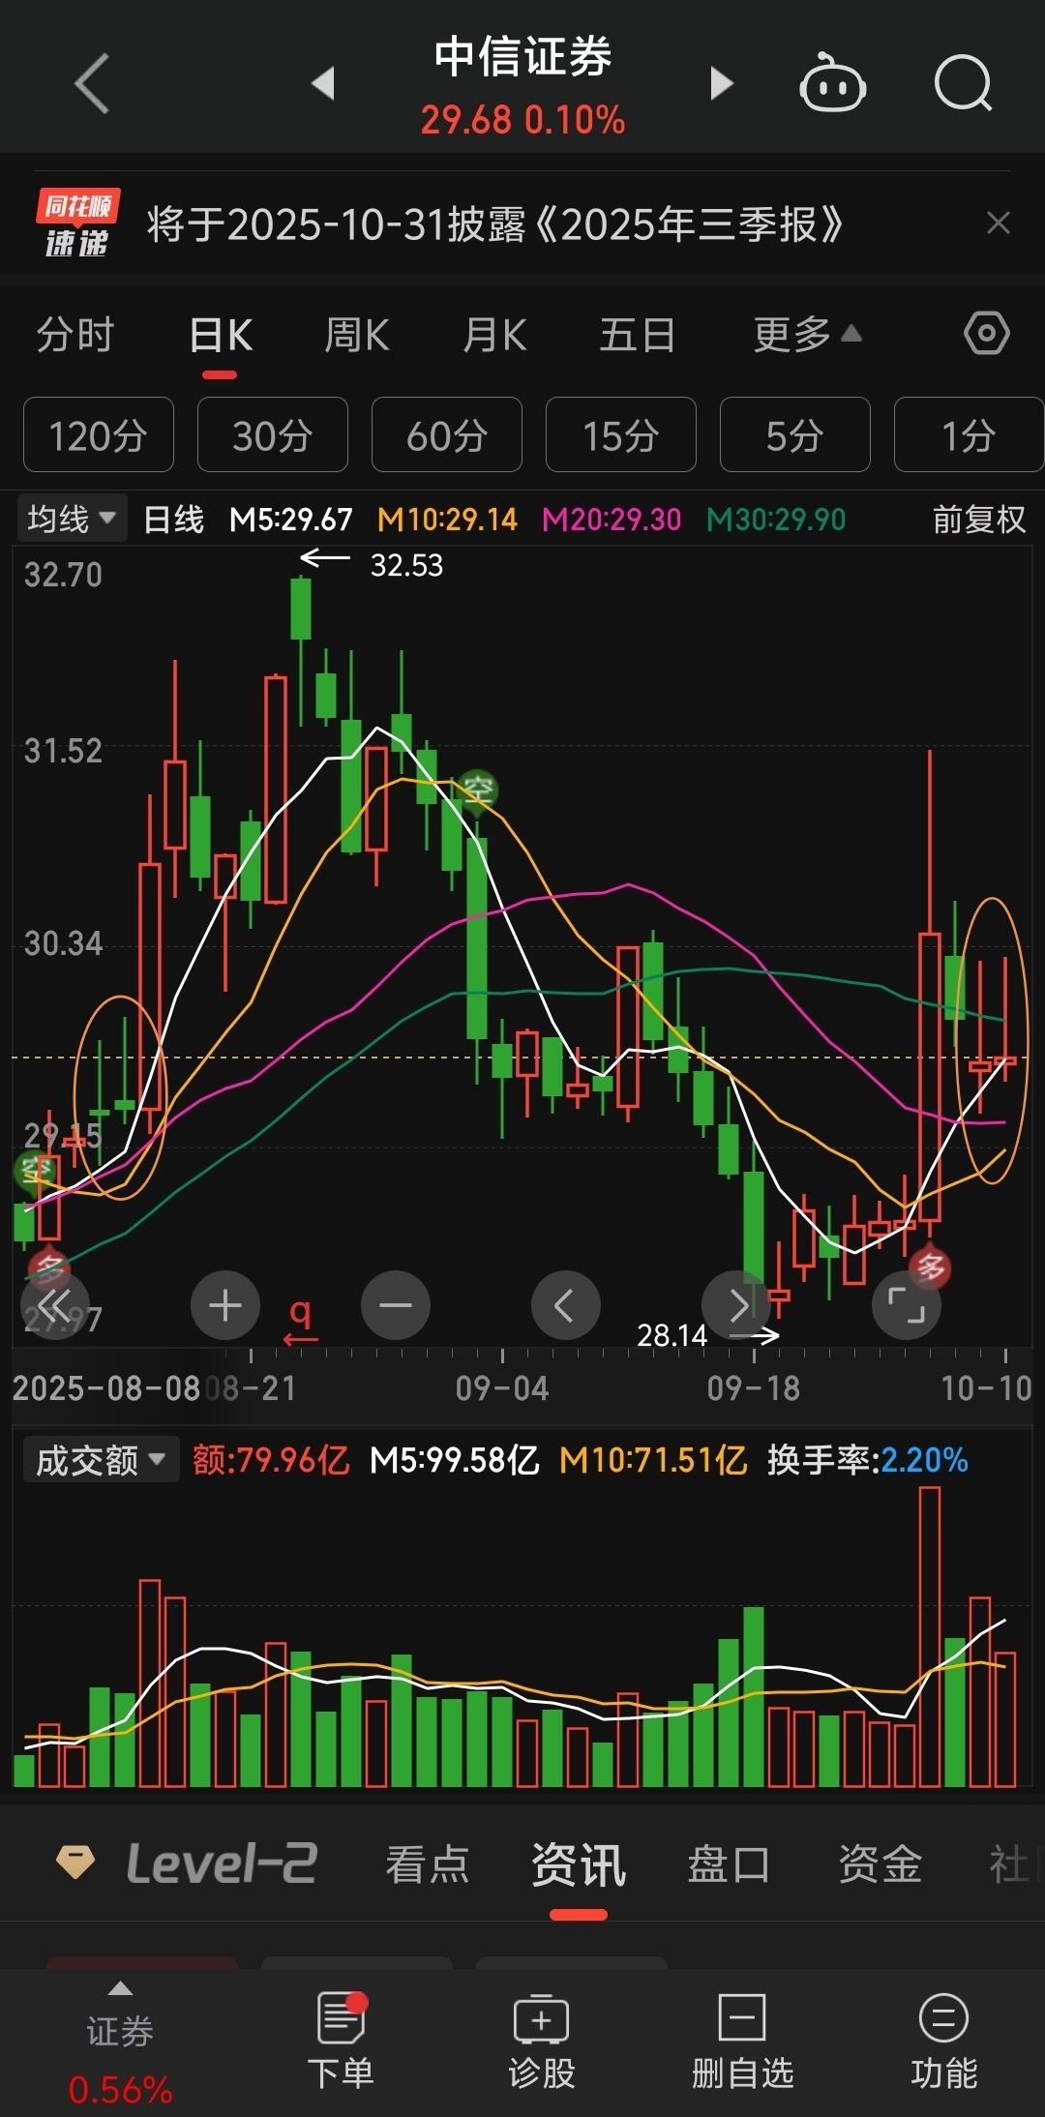Tap the M30:29.90 moving average value

(x=776, y=520)
